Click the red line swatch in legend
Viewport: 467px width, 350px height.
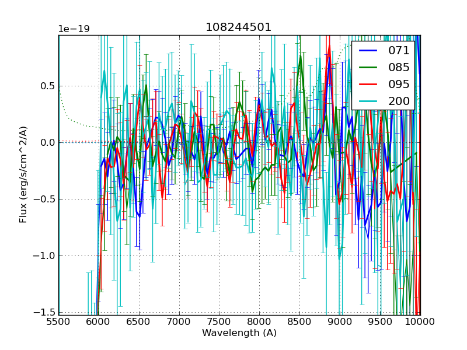368,84
